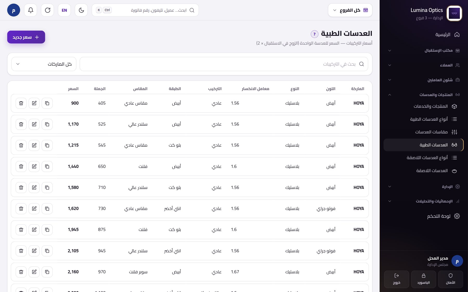Duplicate the row priced 900
468x292 pixels.
[x=47, y=103]
